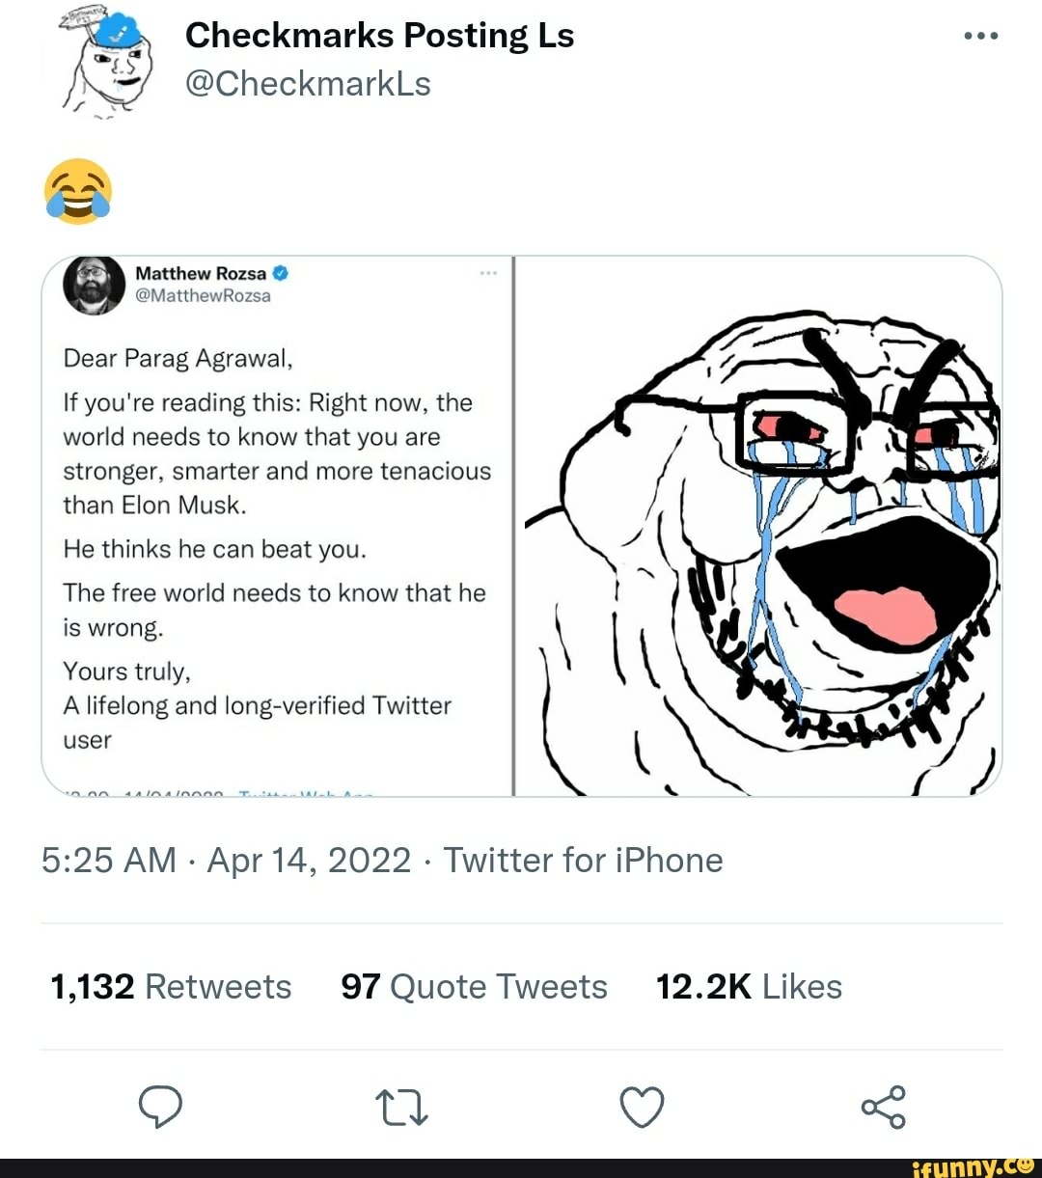The image size is (1042, 1178).
Task: Show the 12.2K Likes list
Action: [749, 987]
